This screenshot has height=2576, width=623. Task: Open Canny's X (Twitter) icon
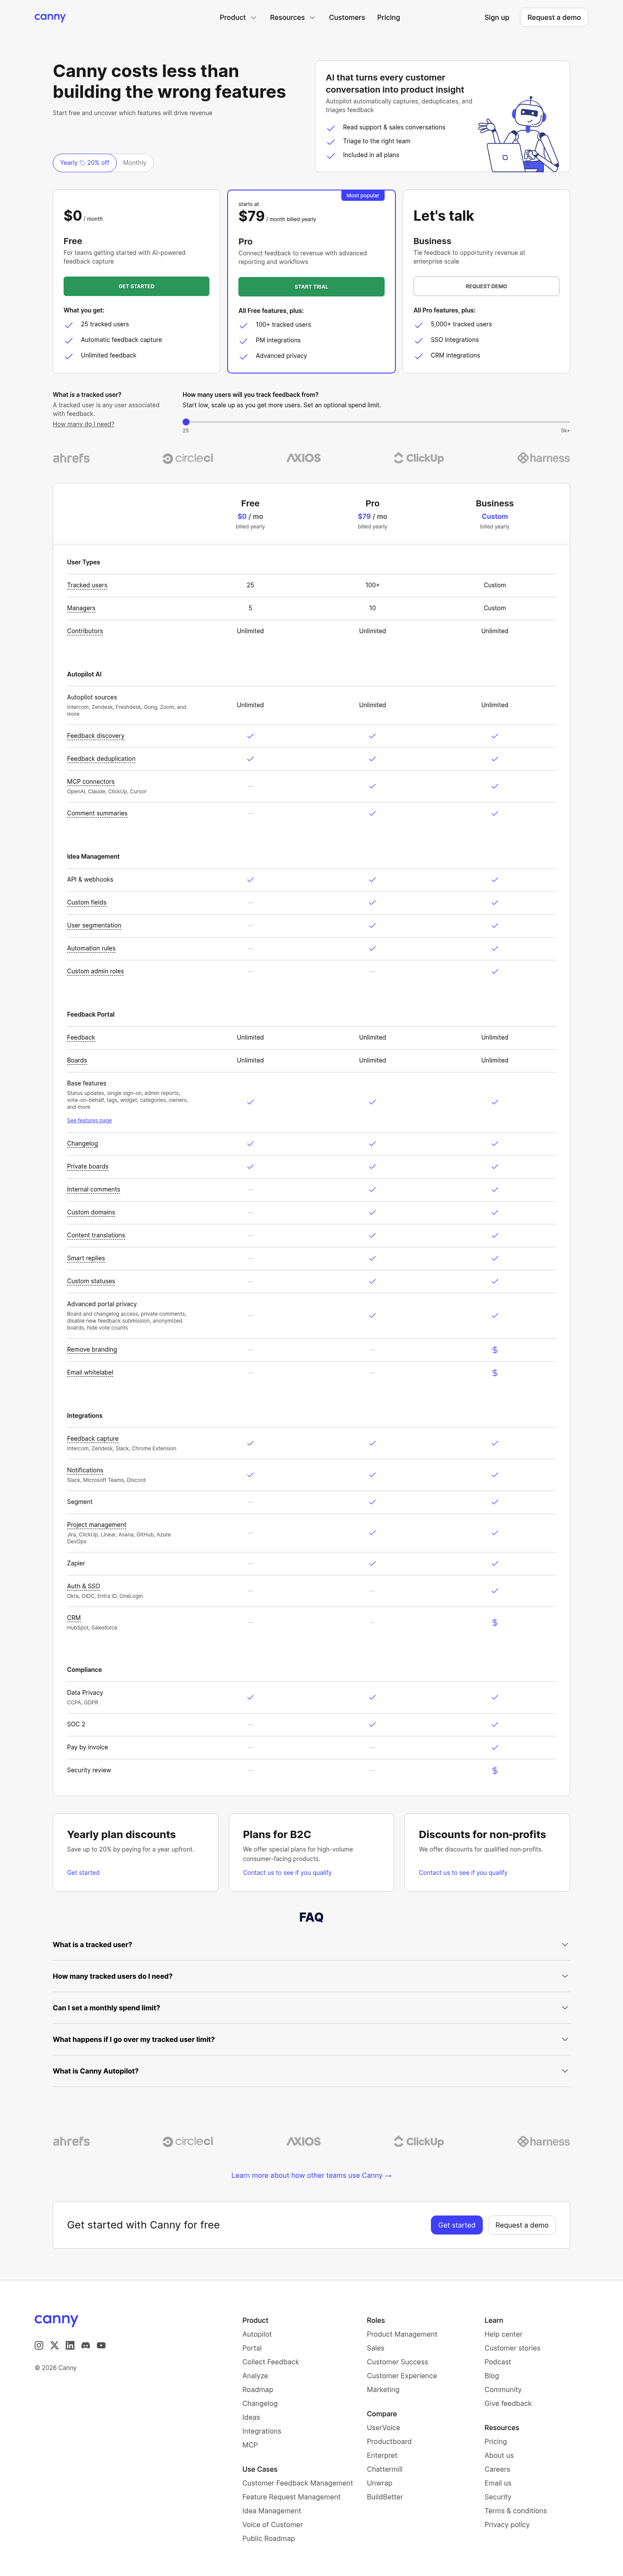[x=54, y=2345]
